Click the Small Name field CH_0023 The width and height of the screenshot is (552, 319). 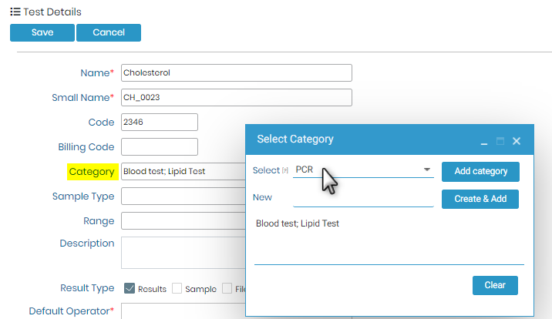coord(237,97)
